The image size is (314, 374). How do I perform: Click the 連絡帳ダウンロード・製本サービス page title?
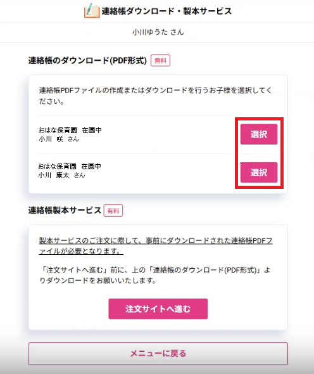(x=166, y=11)
